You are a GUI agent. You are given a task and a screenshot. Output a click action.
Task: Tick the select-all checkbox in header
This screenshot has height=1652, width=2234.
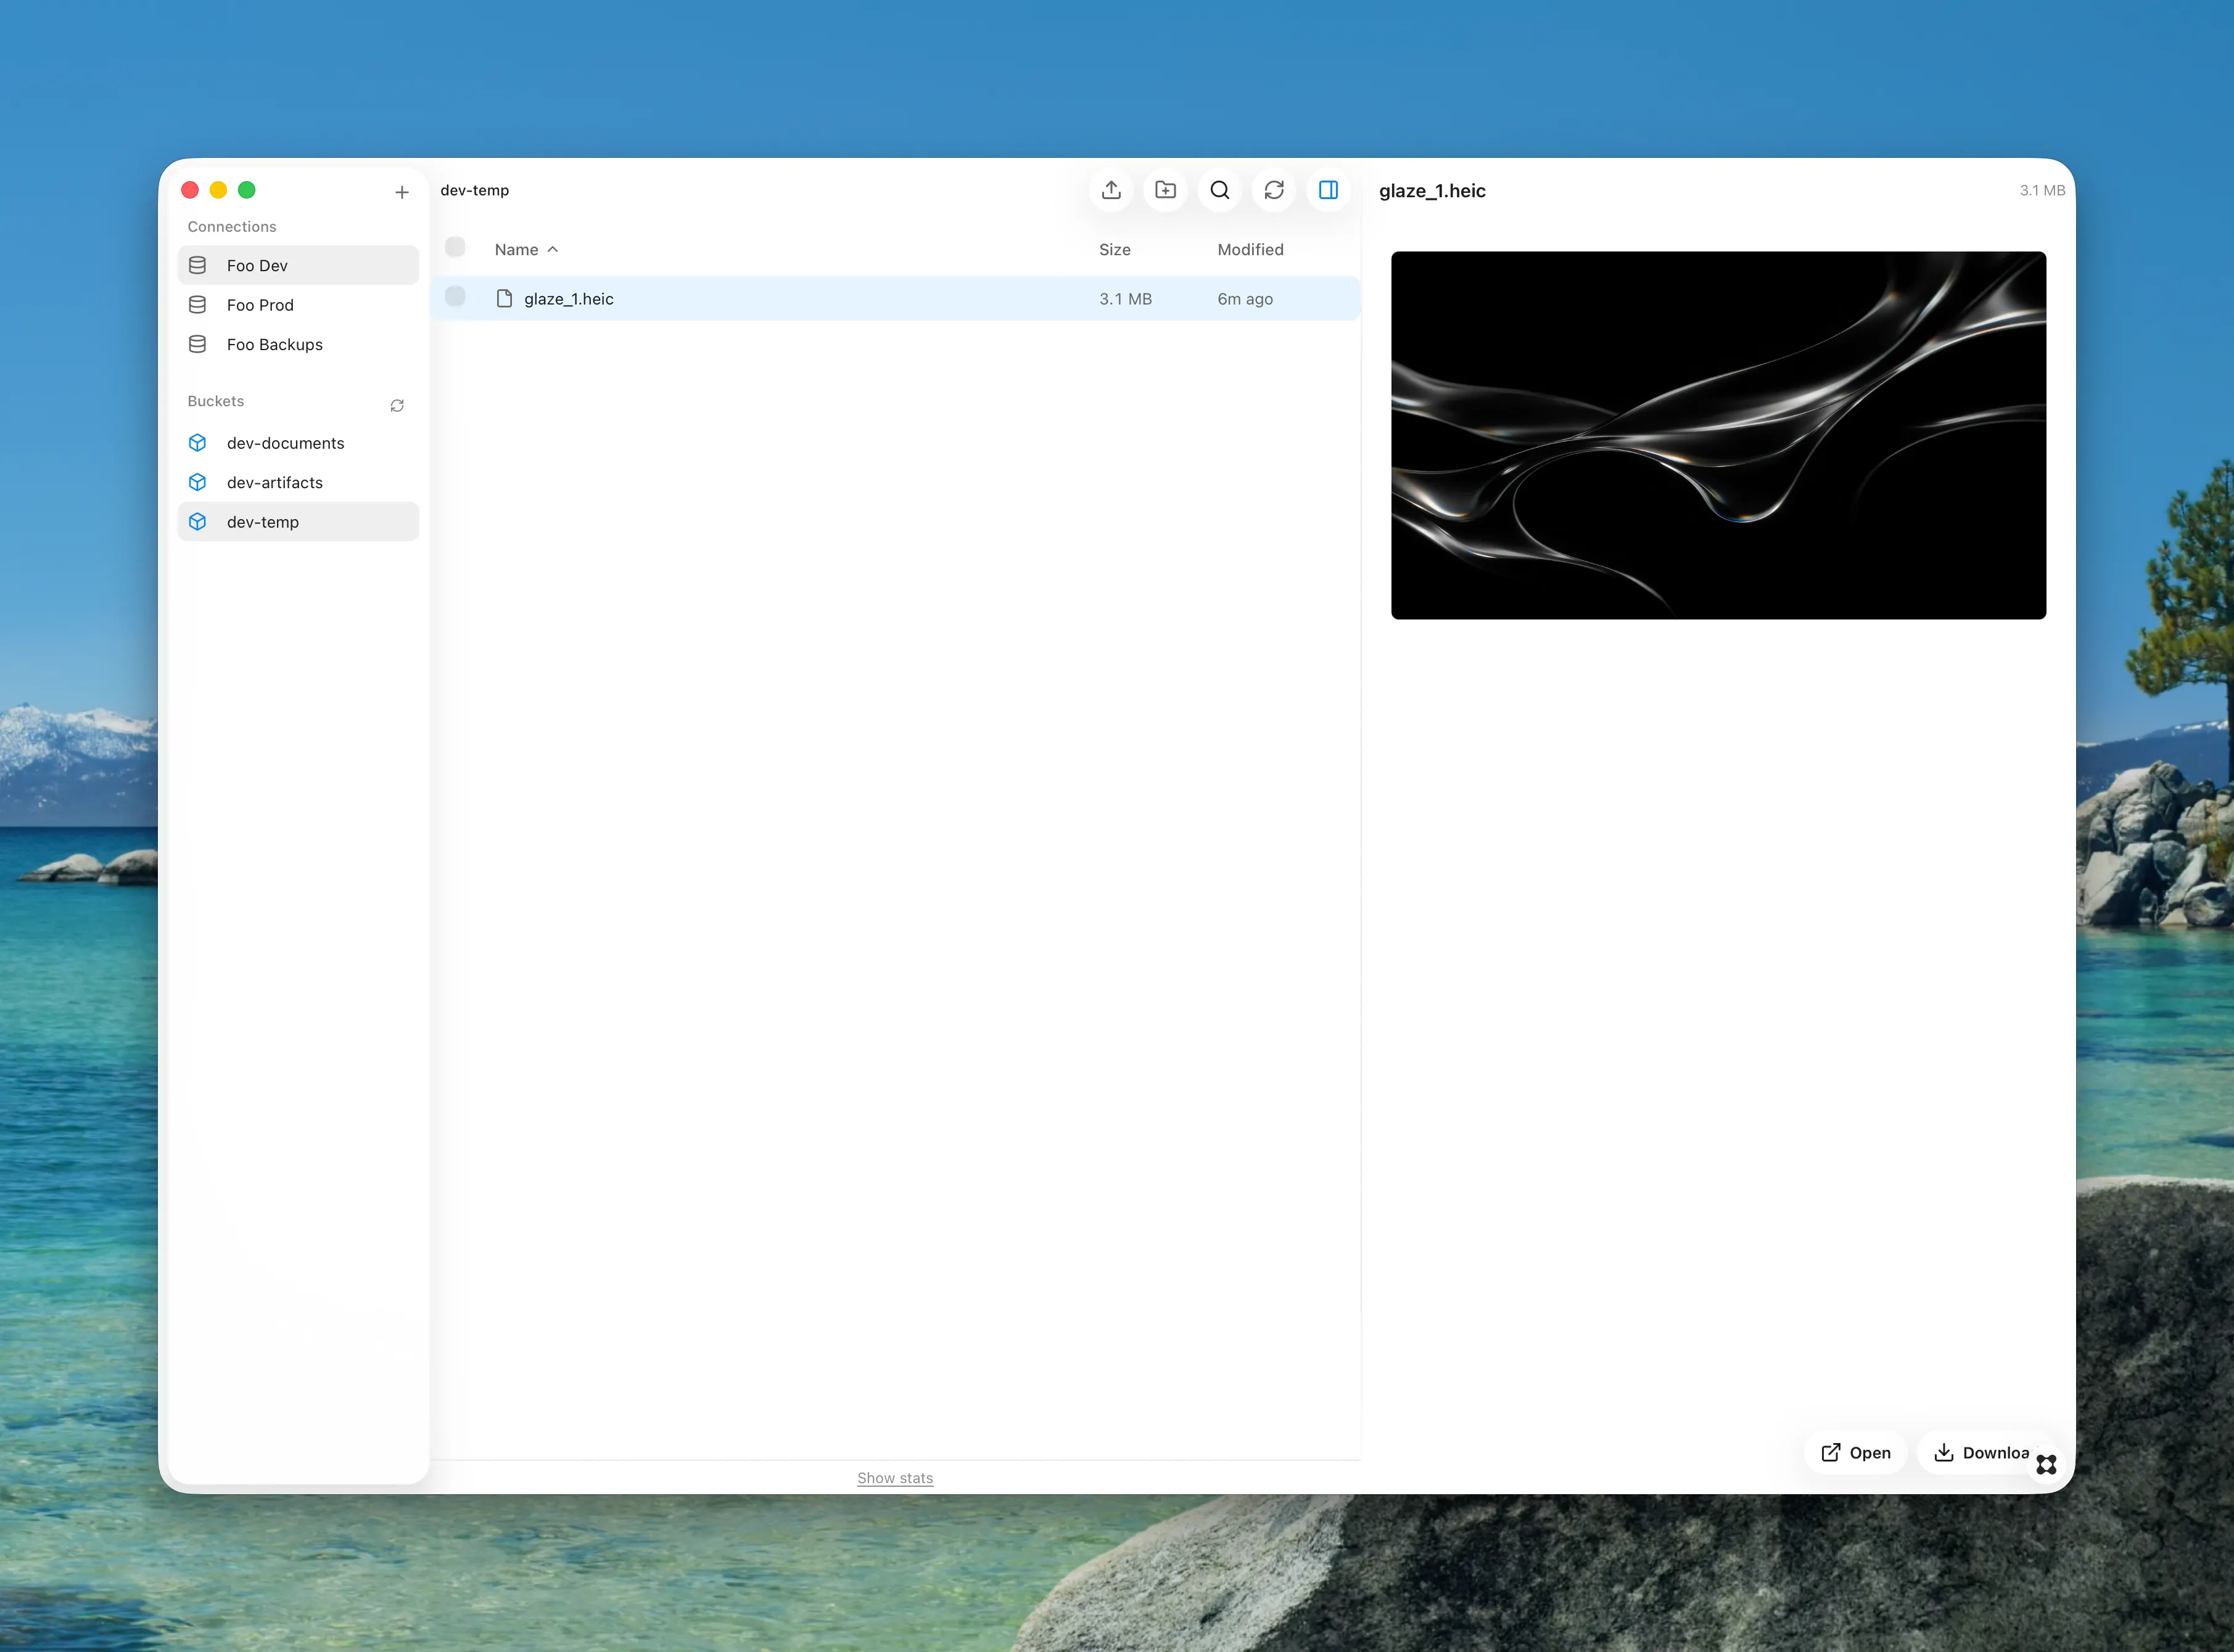(x=455, y=247)
